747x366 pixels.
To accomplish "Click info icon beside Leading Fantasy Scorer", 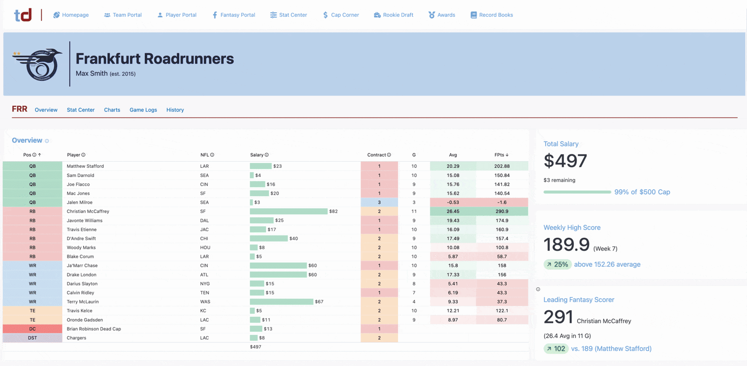I will pos(538,289).
